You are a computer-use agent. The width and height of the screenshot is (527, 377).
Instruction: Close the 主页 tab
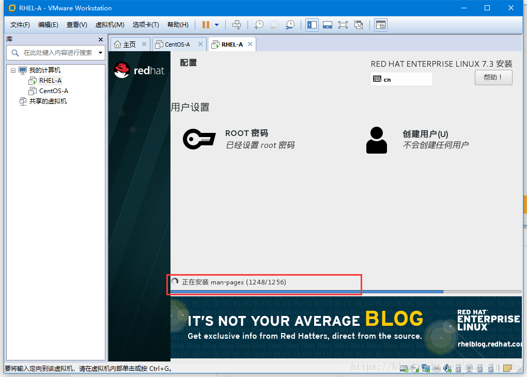(144, 44)
